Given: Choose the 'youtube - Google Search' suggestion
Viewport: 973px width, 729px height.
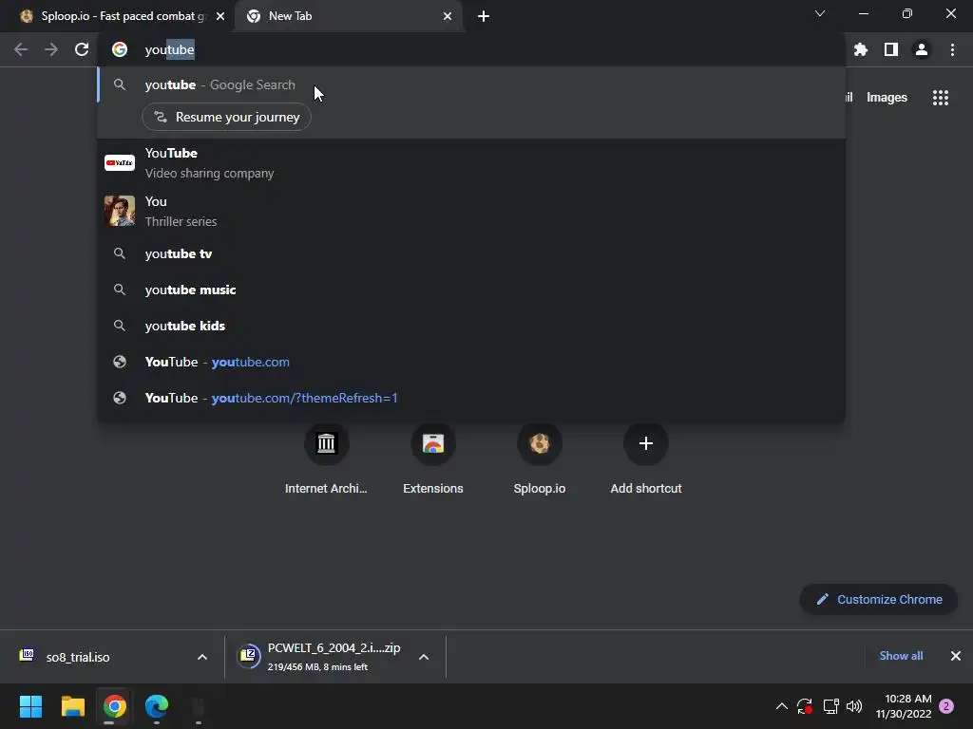Looking at the screenshot, I should 471,84.
